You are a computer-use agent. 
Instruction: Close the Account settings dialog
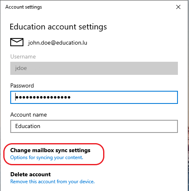(178, 7)
